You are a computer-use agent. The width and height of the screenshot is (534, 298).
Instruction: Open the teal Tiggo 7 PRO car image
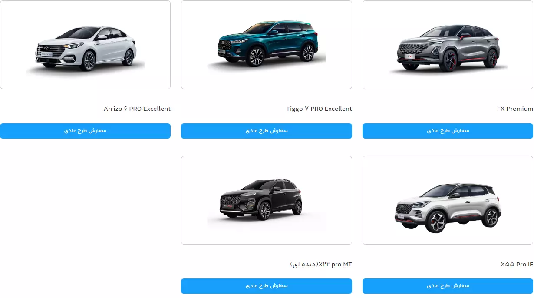(267, 45)
